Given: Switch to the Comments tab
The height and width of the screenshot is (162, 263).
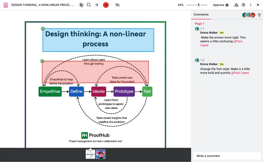Looking at the screenshot, I should (201, 15).
